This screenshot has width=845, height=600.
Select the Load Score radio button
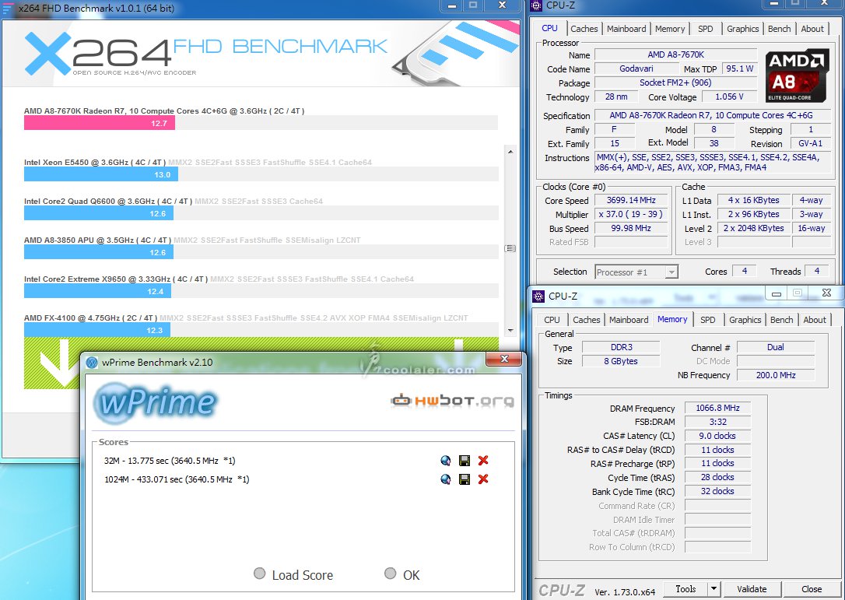click(x=259, y=574)
